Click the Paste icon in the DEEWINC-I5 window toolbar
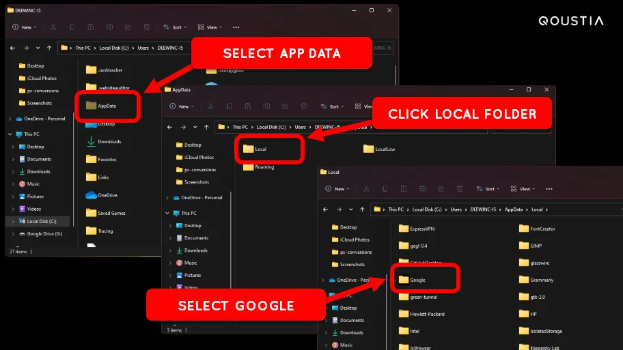 [91, 27]
